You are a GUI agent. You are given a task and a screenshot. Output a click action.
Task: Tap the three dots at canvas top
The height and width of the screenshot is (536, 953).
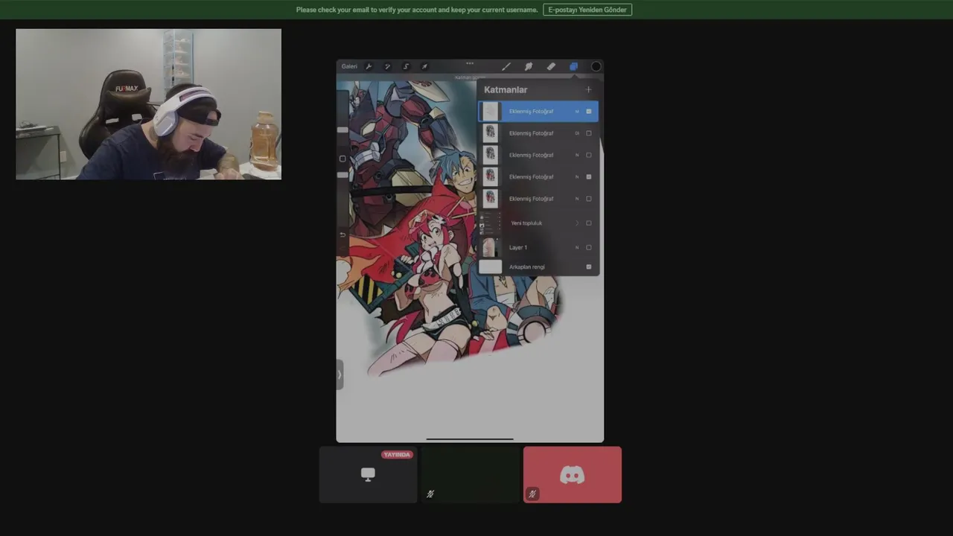point(470,63)
